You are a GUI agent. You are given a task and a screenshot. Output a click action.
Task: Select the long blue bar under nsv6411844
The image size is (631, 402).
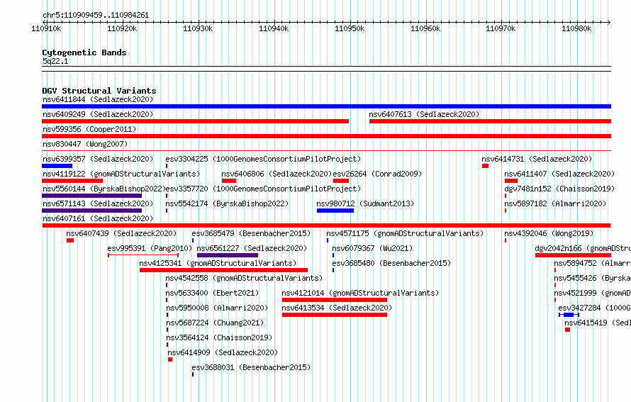(x=326, y=106)
